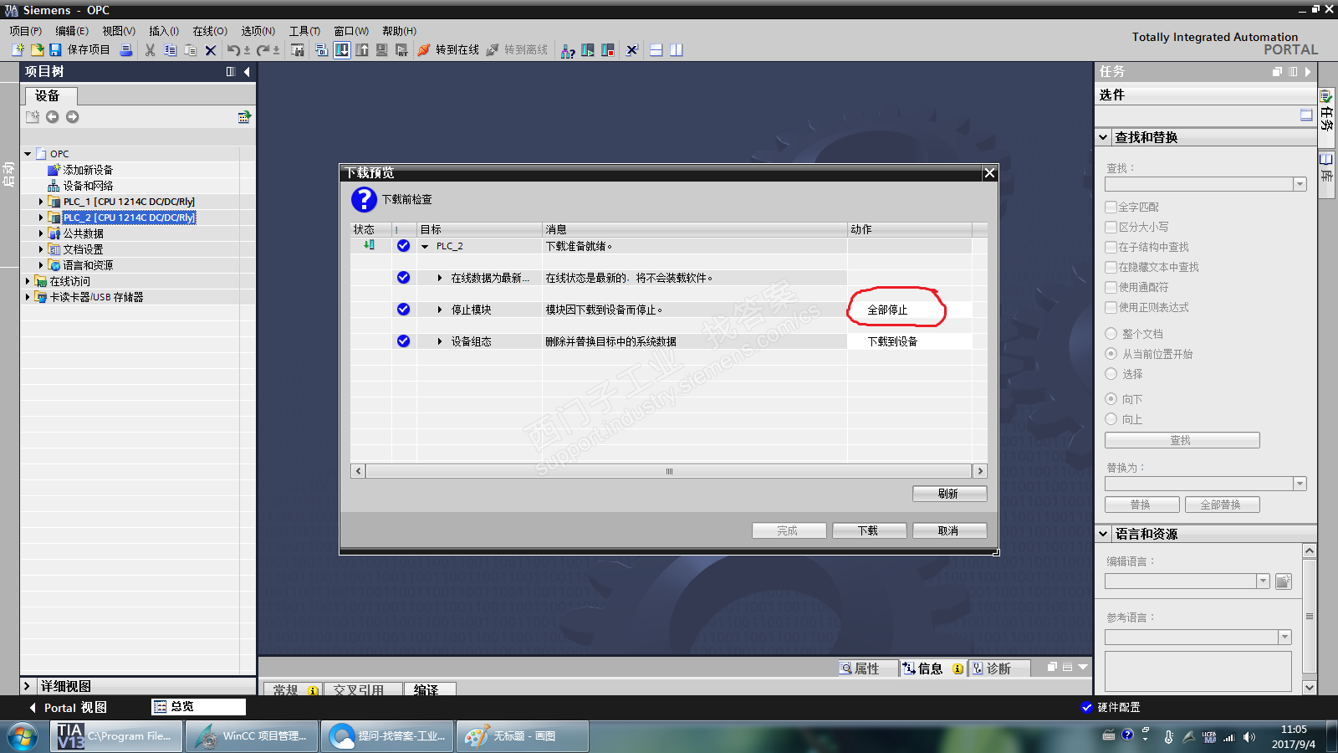Click the upload from device toolbar icon
The height and width of the screenshot is (753, 1338).
(362, 50)
